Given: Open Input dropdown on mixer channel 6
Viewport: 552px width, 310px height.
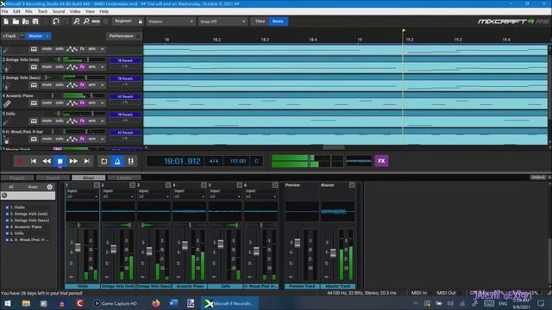Looking at the screenshot, I should tap(260, 196).
